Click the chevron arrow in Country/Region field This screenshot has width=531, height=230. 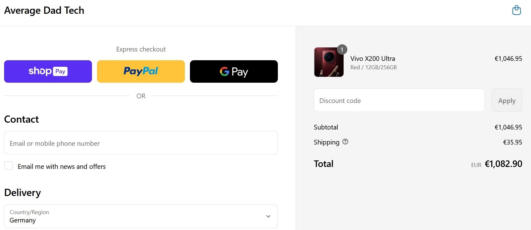tap(268, 216)
